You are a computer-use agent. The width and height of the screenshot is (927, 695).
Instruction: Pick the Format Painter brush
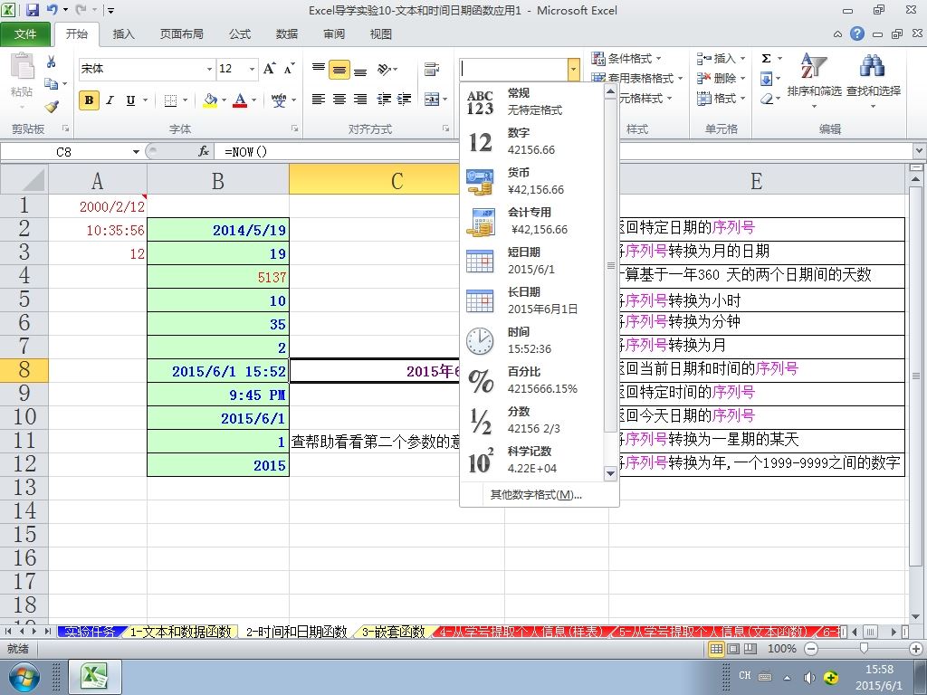(52, 107)
